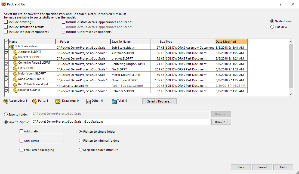299x174 pixels.
Task: Choose Flatten to single folder
Action: pos(81,132)
